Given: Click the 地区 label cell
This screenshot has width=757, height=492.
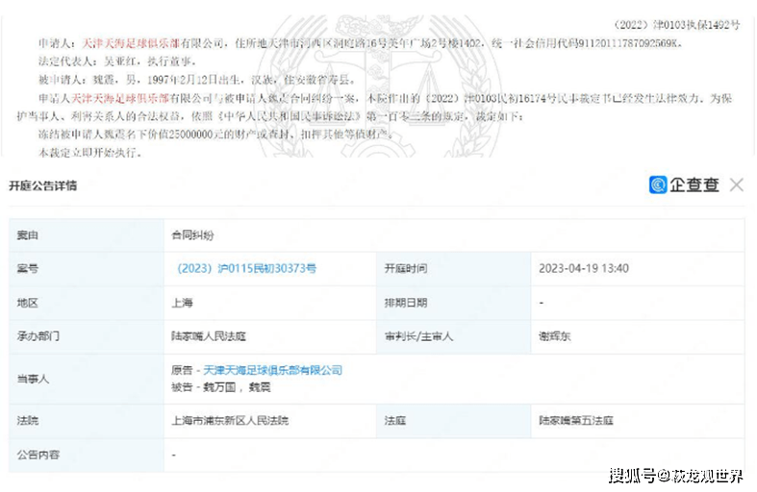Looking at the screenshot, I should (87, 303).
